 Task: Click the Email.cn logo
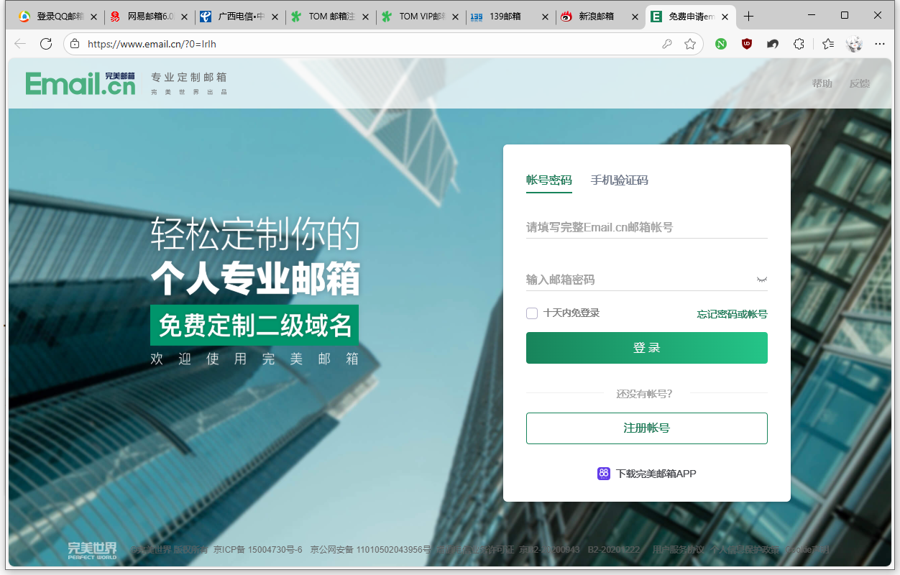pyautogui.click(x=80, y=83)
